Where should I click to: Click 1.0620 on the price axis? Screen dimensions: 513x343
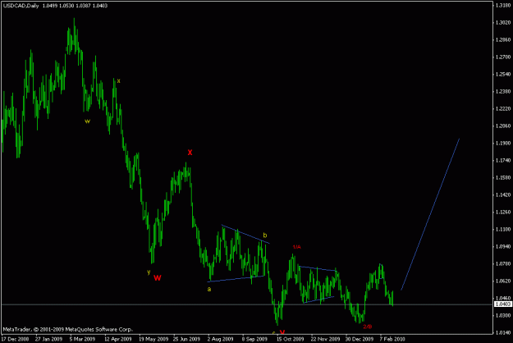(503, 281)
